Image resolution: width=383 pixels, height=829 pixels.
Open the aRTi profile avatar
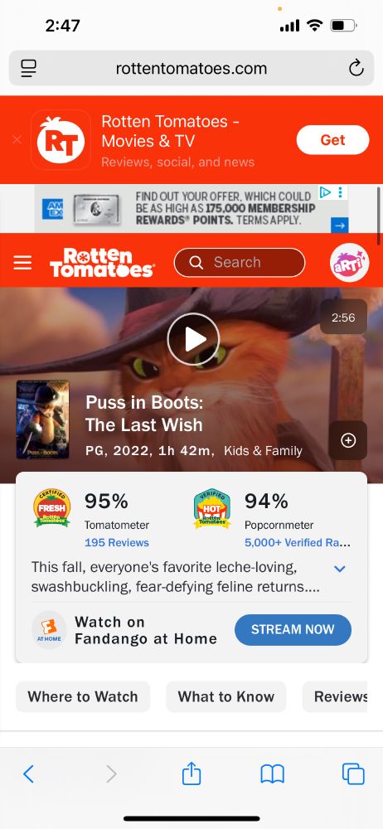click(349, 262)
